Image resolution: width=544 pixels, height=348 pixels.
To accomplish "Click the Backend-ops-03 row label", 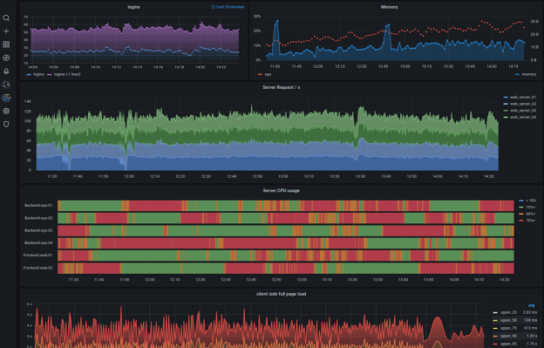I will [x=38, y=230].
